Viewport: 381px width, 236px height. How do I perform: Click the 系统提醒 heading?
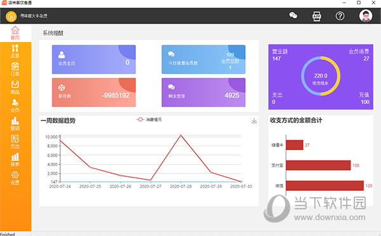pos(53,33)
